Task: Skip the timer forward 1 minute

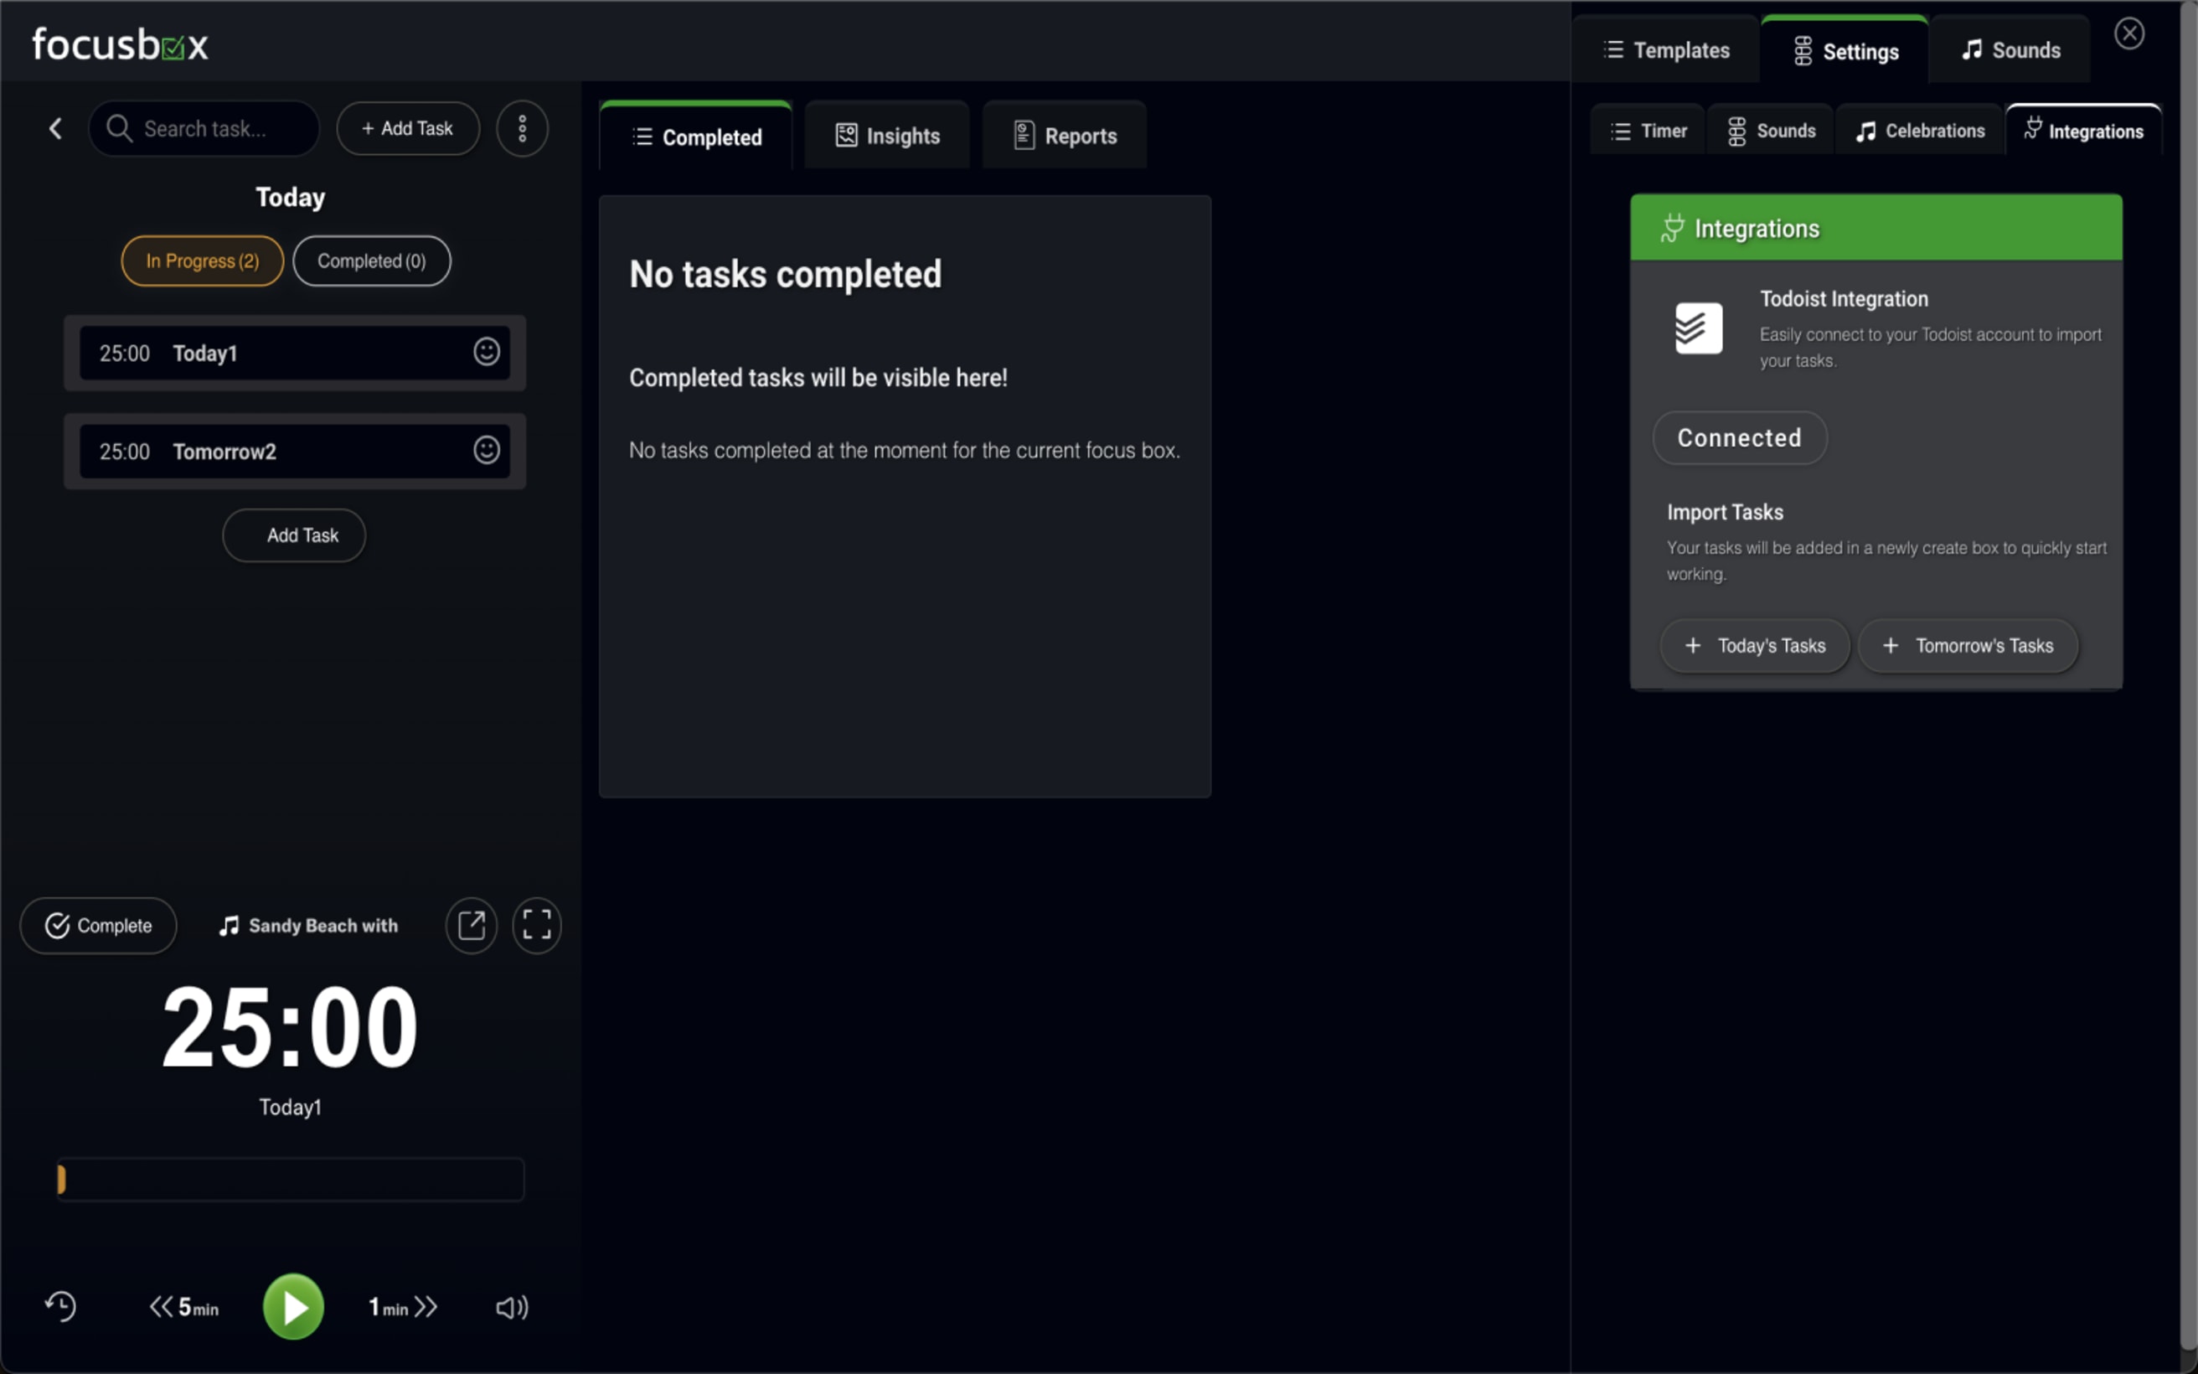Action: [x=403, y=1306]
